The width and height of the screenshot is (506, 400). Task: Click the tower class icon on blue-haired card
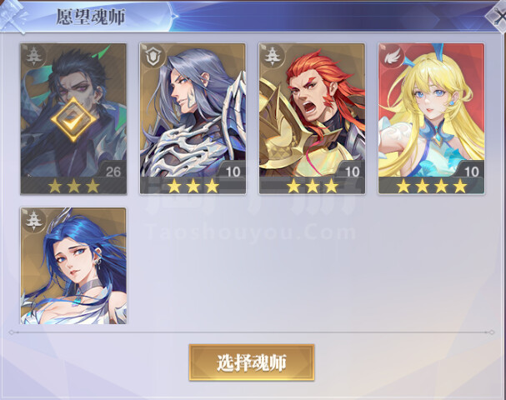(x=33, y=221)
